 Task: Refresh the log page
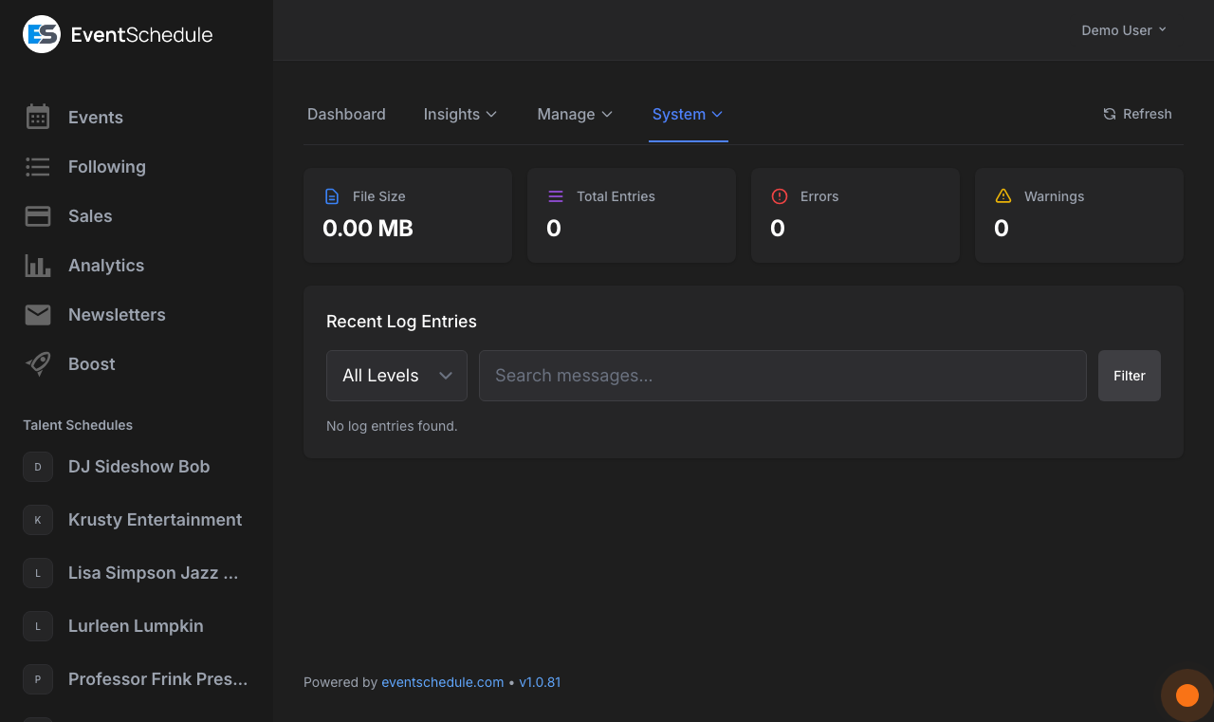[1137, 114]
